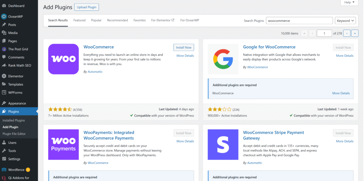Image resolution: width=364 pixels, height=181 pixels.
Task: Open Plugin File Editor submenu item
Action: (x=14, y=134)
